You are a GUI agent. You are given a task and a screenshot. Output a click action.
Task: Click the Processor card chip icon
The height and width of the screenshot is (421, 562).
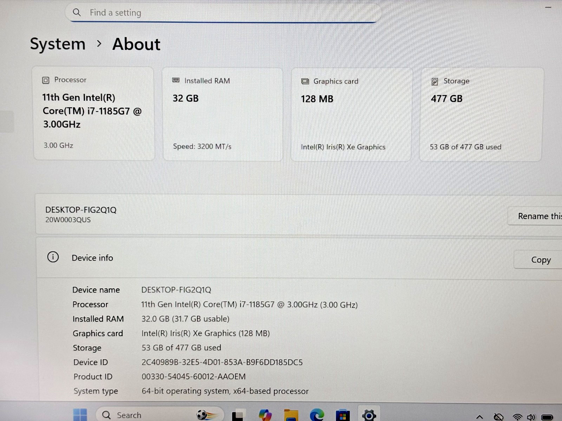tap(46, 80)
